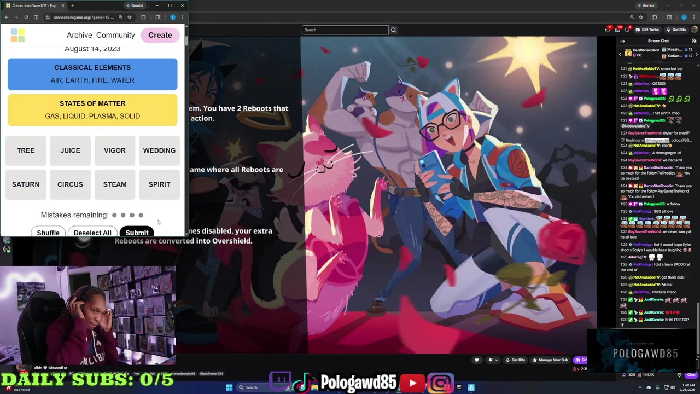Select the CIRCUS word tile
The width and height of the screenshot is (700, 394).
click(x=70, y=184)
